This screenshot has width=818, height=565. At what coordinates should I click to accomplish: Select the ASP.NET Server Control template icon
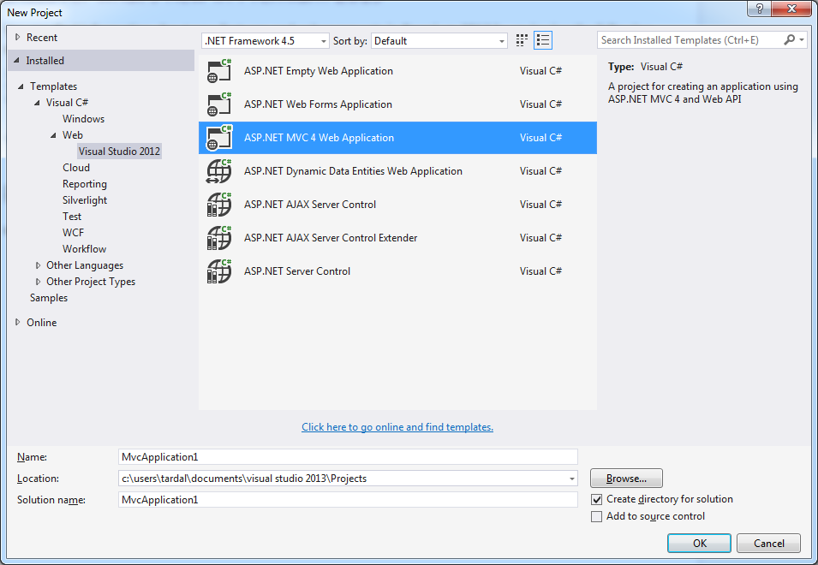[219, 271]
